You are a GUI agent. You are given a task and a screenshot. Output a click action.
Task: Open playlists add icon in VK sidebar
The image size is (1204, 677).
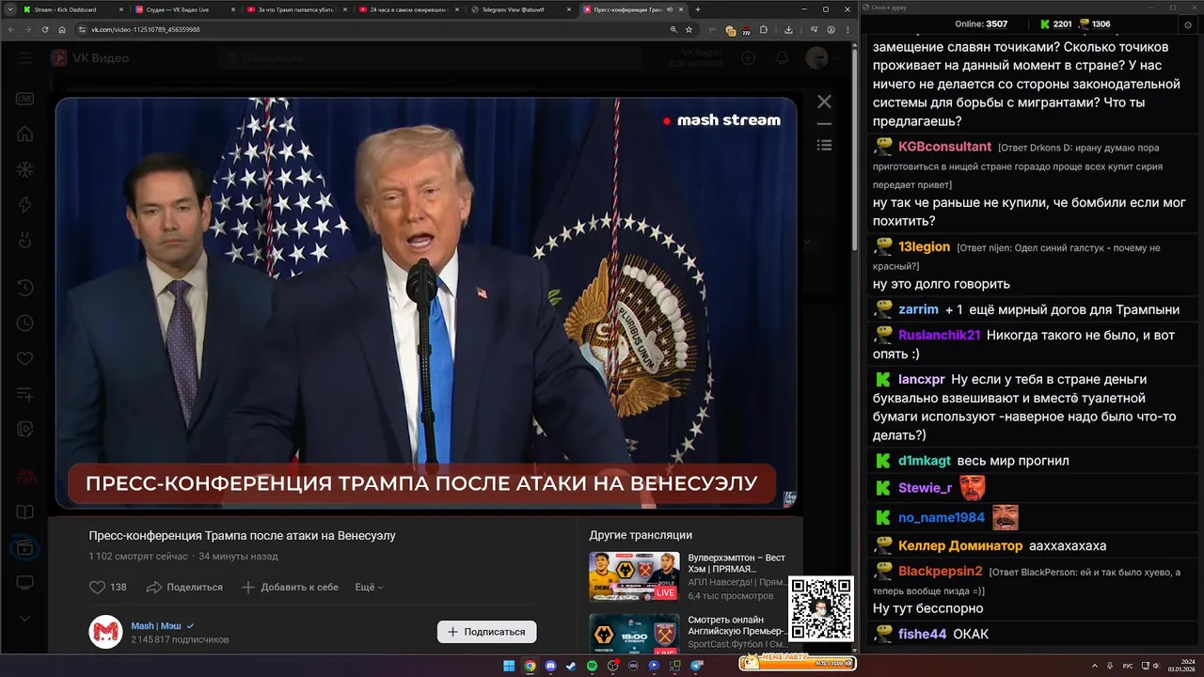25,394
